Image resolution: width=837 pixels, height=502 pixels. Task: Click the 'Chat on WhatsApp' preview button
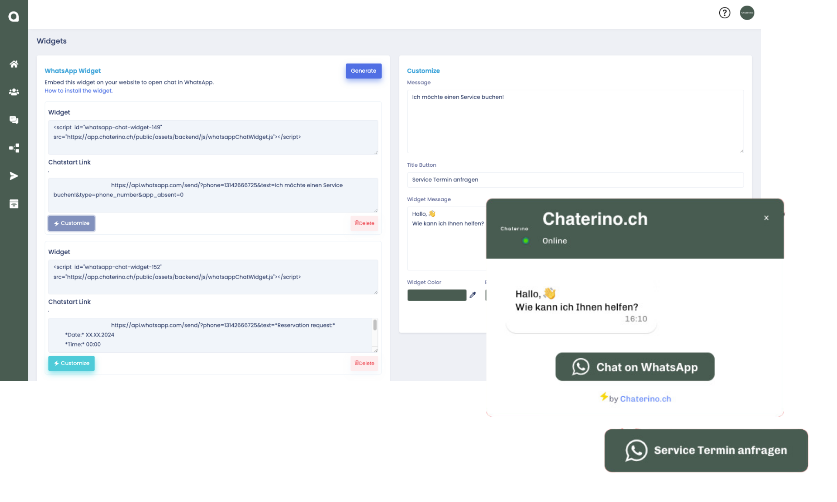(x=635, y=367)
